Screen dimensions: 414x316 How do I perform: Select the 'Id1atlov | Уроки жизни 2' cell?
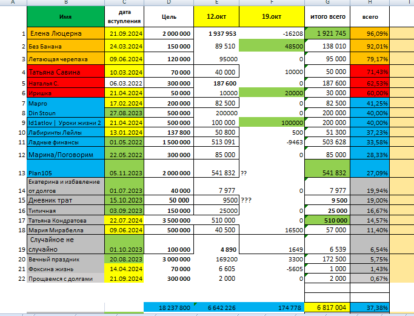click(x=65, y=123)
